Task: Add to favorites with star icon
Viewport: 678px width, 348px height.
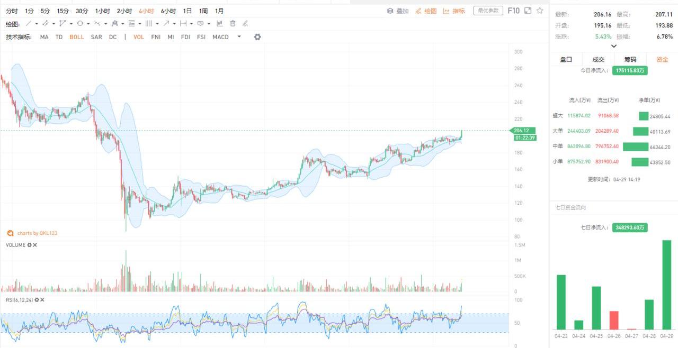Action: click(x=540, y=11)
